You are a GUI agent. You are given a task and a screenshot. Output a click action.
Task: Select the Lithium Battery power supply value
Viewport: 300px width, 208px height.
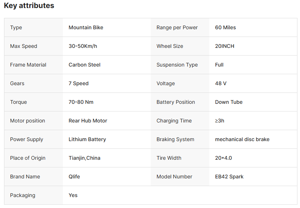click(87, 139)
